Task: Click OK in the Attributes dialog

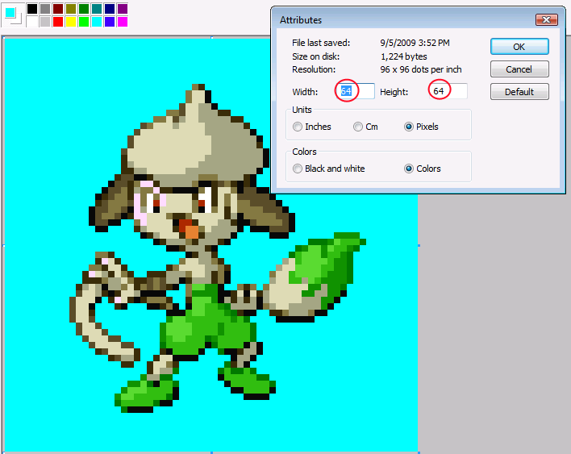Action: [x=519, y=47]
